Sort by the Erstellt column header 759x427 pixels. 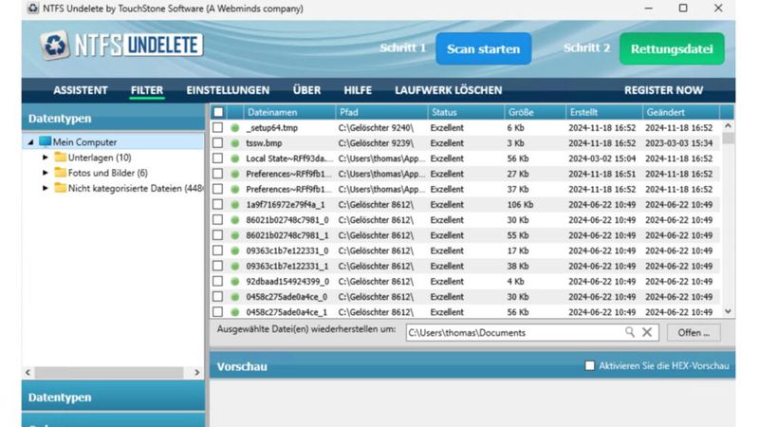[x=604, y=112]
